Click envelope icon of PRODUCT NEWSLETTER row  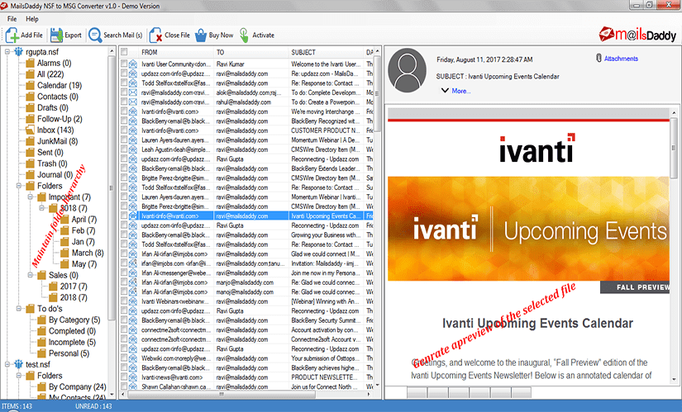[x=132, y=377]
